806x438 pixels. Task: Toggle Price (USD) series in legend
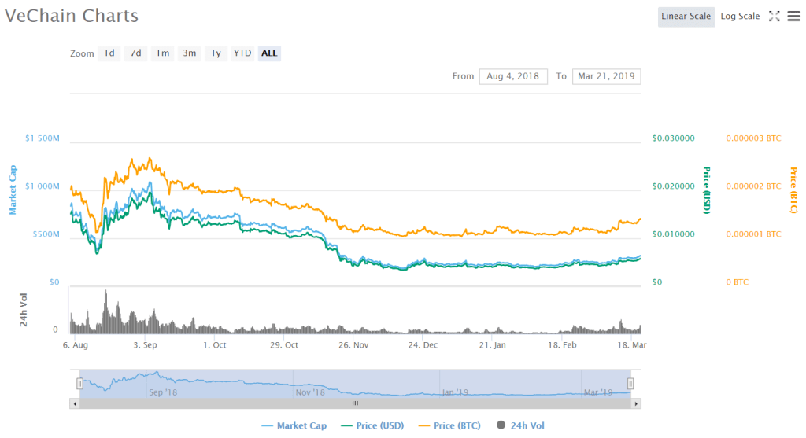pos(372,425)
